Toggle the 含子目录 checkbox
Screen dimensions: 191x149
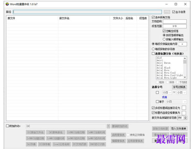(174, 12)
